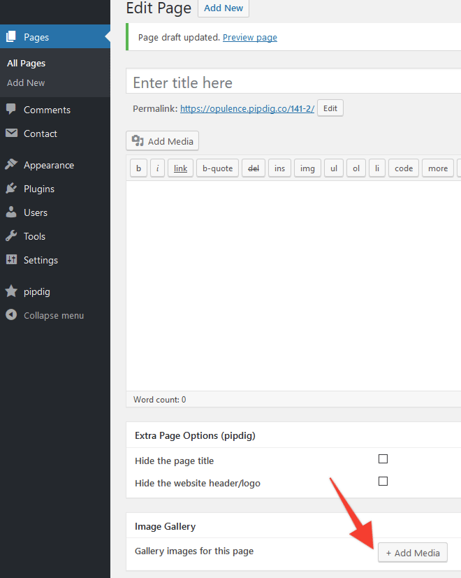This screenshot has width=461, height=578.
Task: Open the Preview page link
Action: tap(250, 37)
